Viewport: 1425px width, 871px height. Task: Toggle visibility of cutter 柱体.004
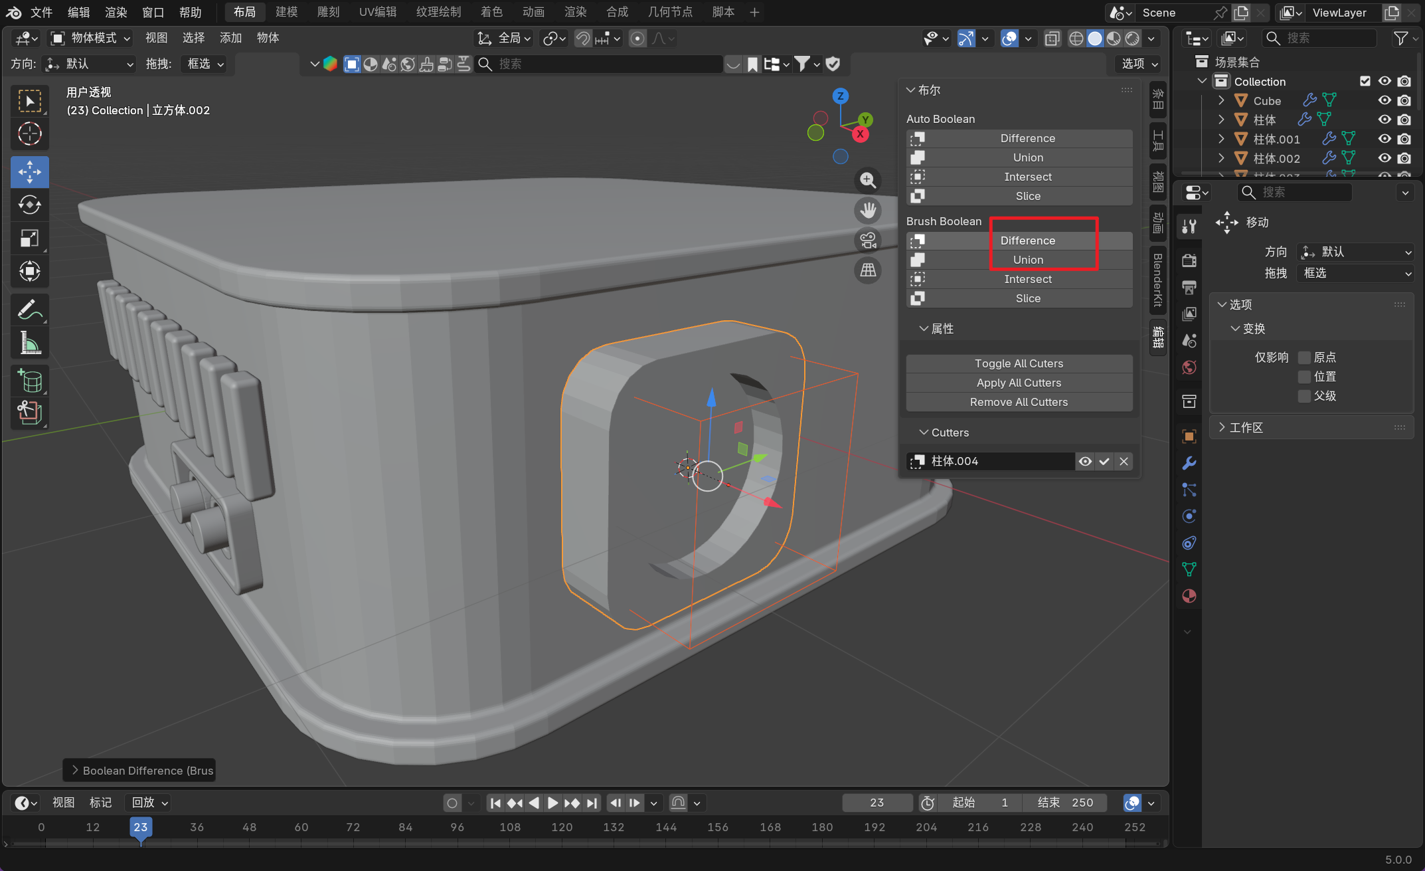(1085, 461)
